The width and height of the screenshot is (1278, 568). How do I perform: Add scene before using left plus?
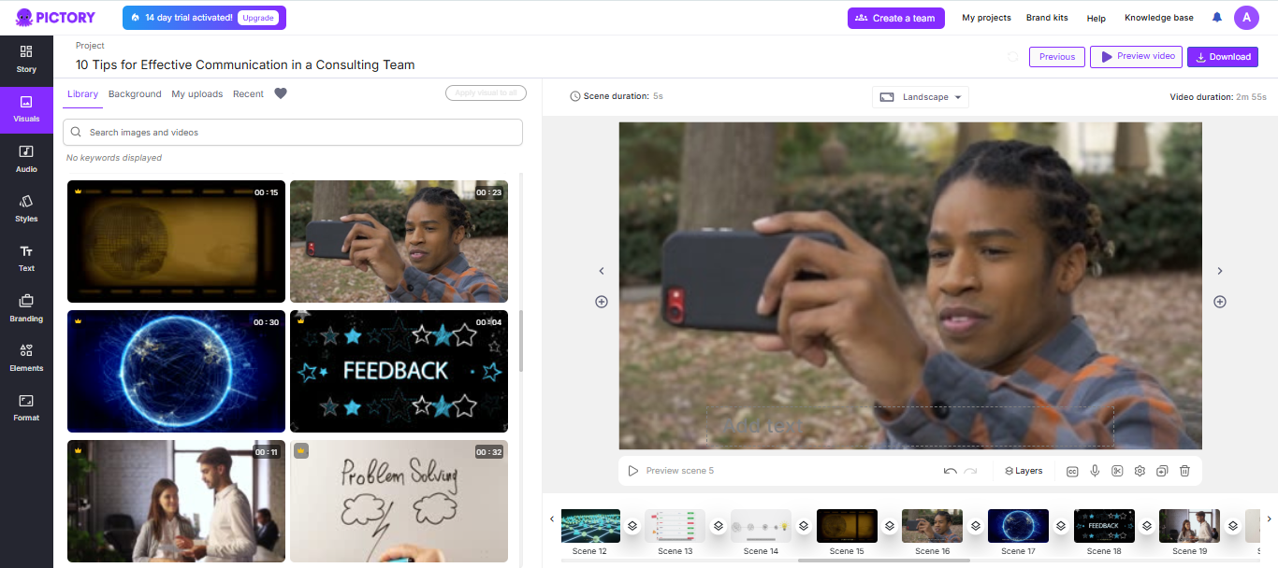[602, 302]
